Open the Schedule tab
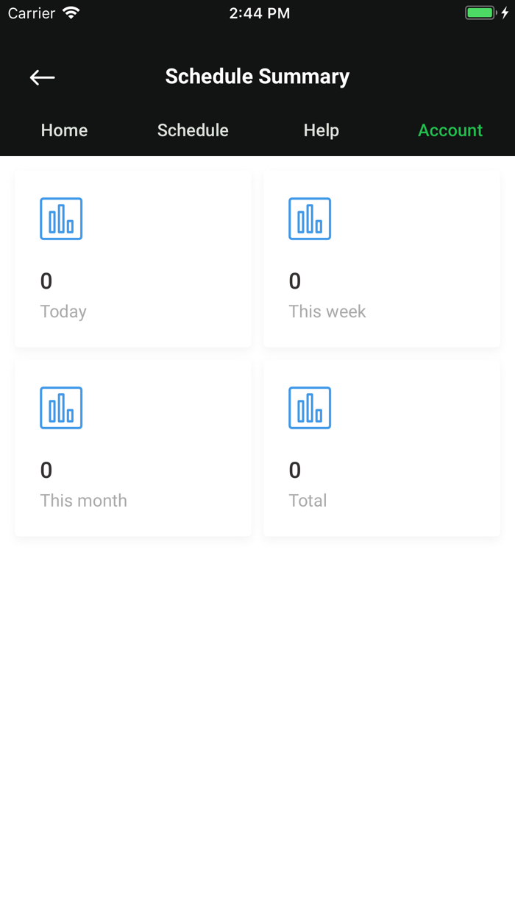 click(x=193, y=130)
